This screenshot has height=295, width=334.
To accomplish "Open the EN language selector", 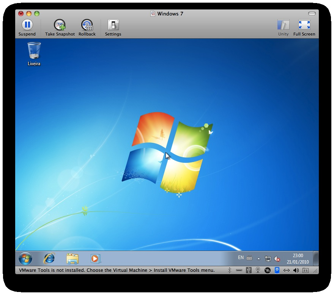I will click(241, 258).
